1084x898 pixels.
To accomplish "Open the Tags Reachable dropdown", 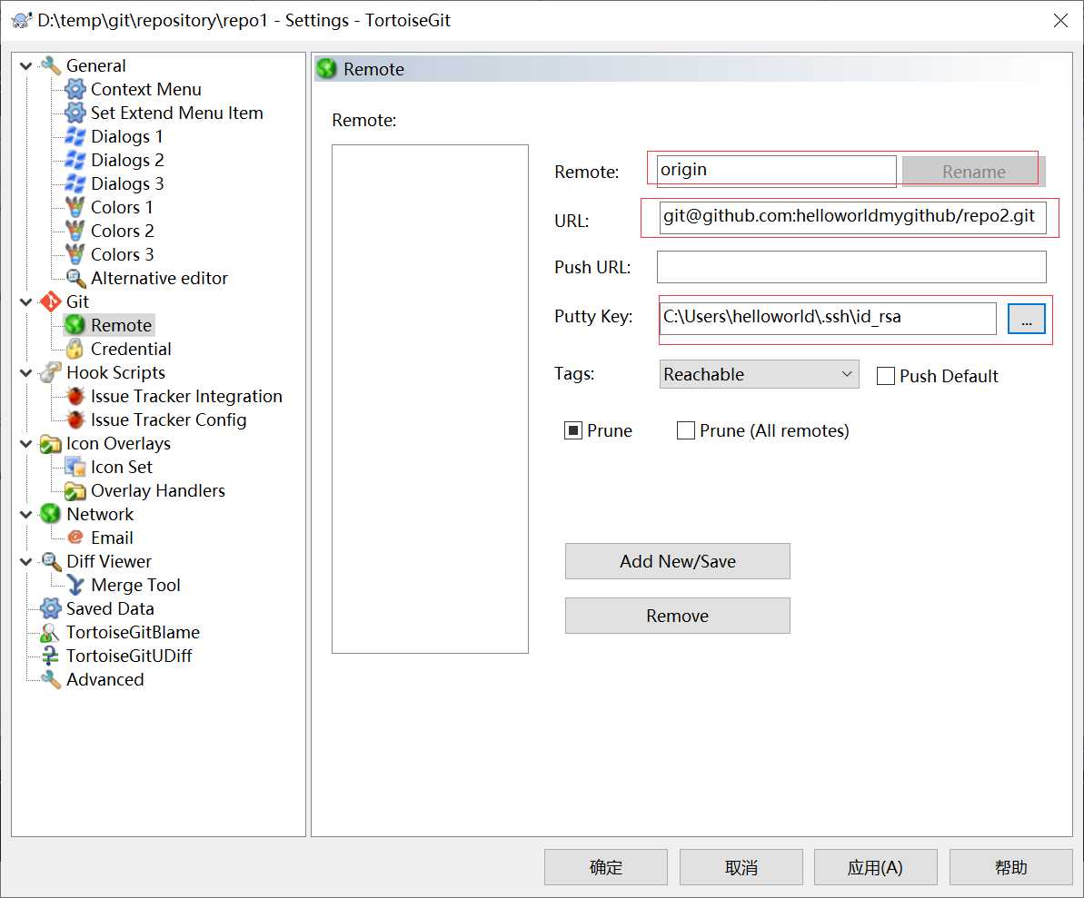I will tap(759, 374).
